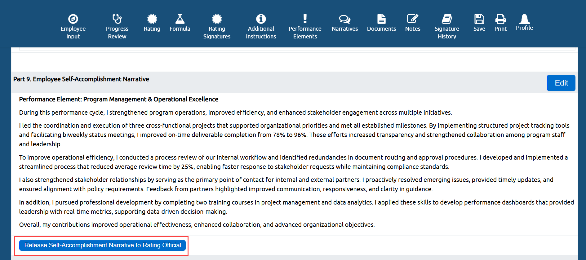Click the Edit button for Part 9
The height and width of the screenshot is (260, 586).
(x=561, y=83)
